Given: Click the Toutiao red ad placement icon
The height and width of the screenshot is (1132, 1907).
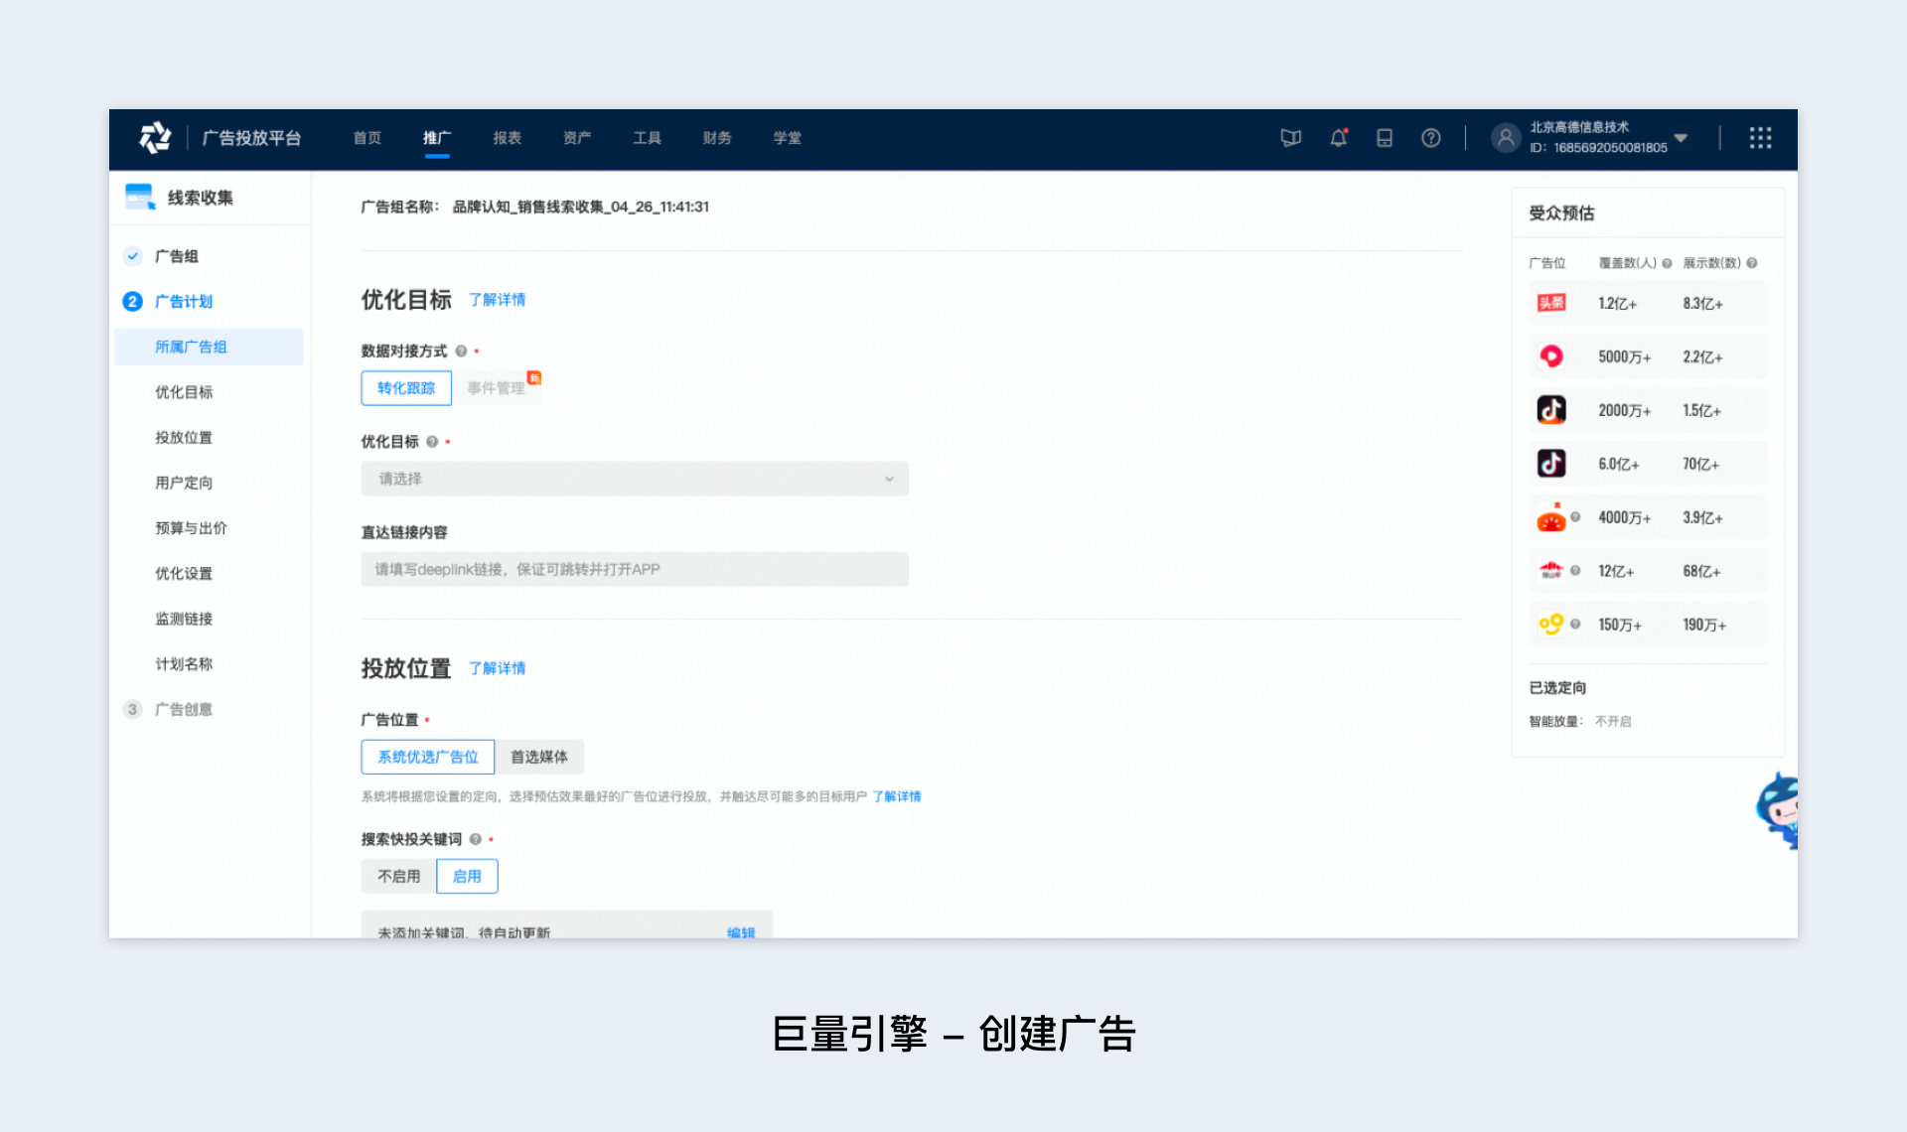Looking at the screenshot, I should pos(1550,303).
